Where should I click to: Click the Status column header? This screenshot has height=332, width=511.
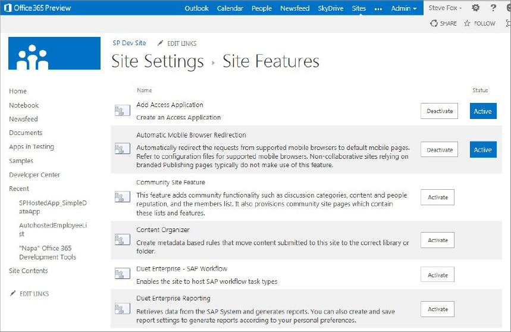[481, 90]
